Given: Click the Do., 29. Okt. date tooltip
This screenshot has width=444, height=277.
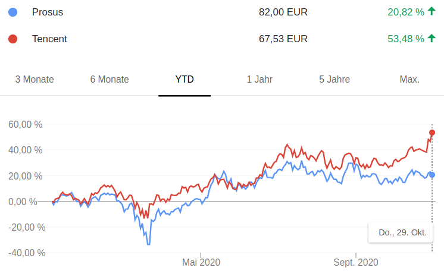Looking at the screenshot, I should coord(402,233).
